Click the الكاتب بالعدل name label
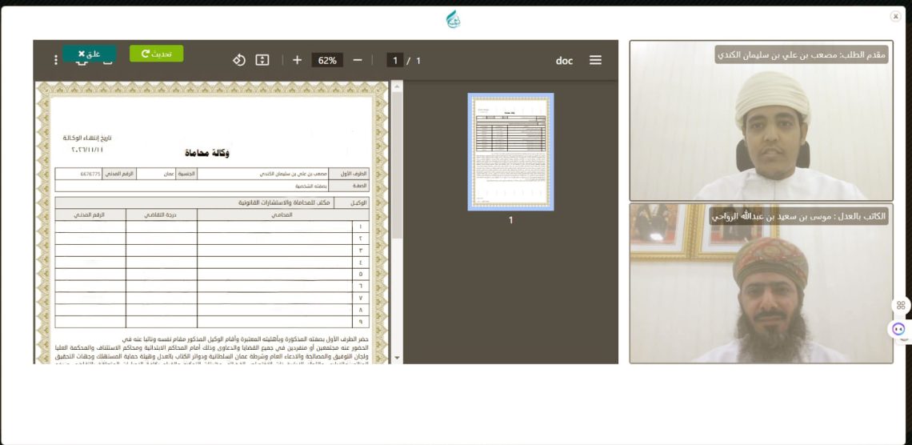 [798, 216]
